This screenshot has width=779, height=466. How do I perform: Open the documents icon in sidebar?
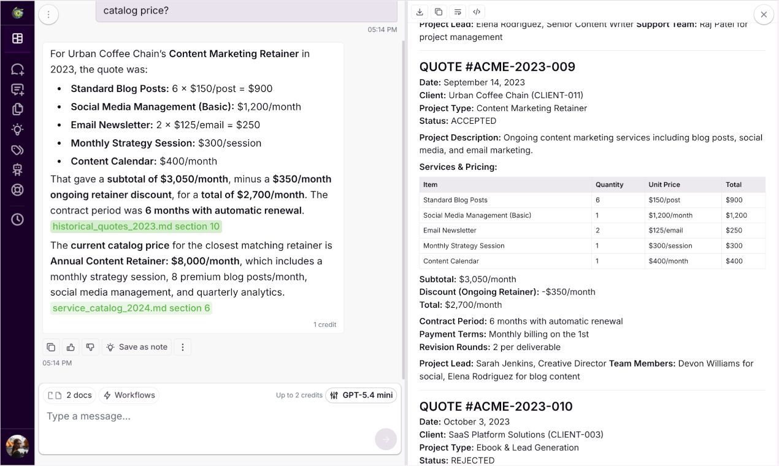(17, 109)
